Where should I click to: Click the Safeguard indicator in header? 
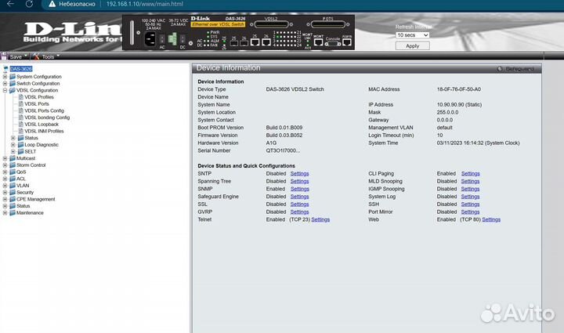(515, 69)
